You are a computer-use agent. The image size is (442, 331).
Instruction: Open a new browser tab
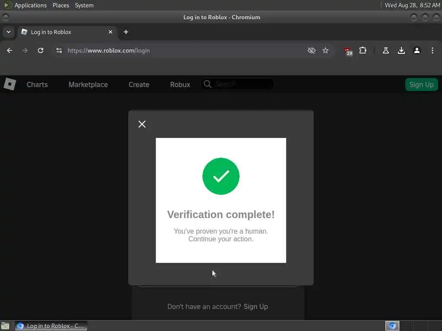coord(126,32)
